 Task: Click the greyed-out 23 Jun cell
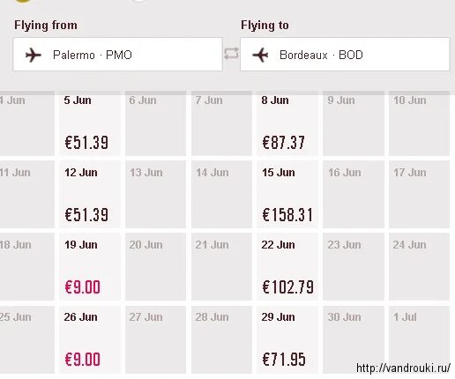pos(354,267)
